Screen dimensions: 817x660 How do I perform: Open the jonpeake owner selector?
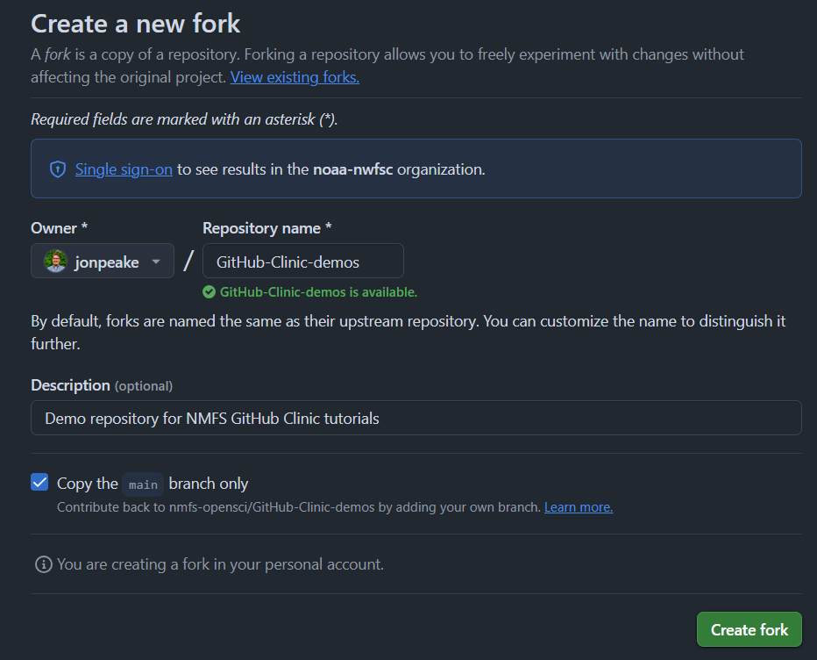(103, 261)
